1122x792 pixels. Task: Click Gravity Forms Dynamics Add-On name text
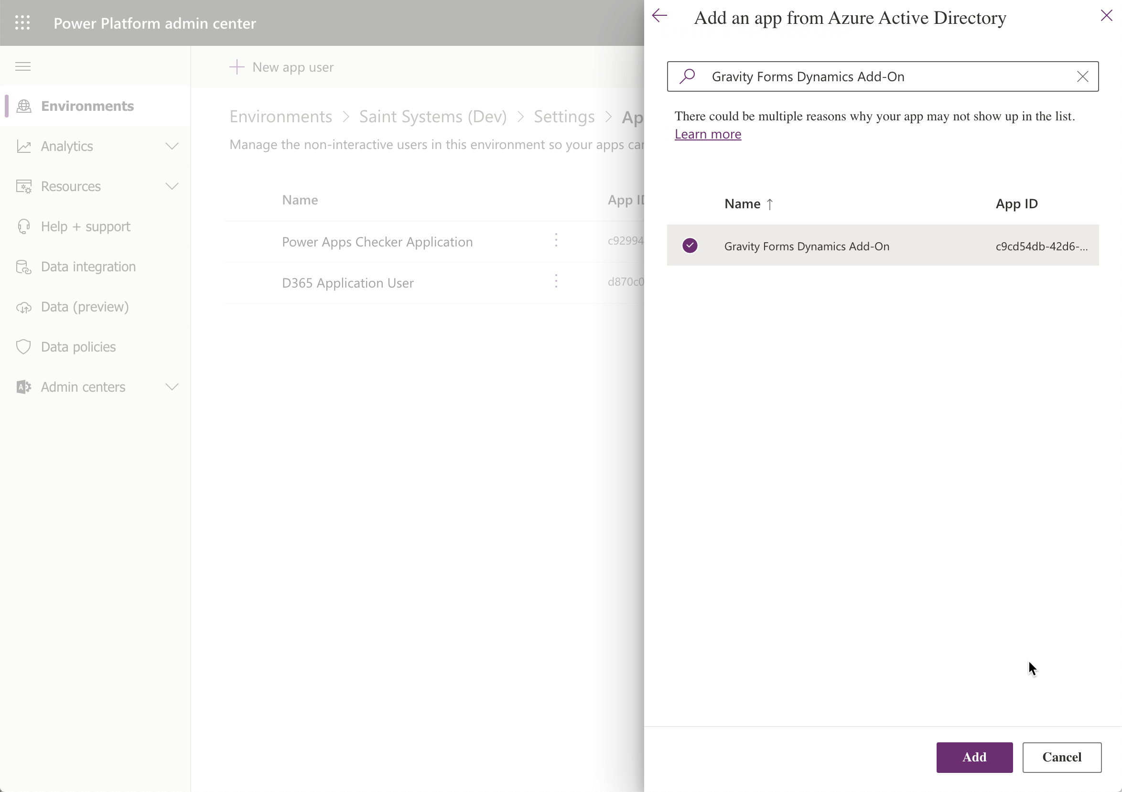(x=807, y=246)
